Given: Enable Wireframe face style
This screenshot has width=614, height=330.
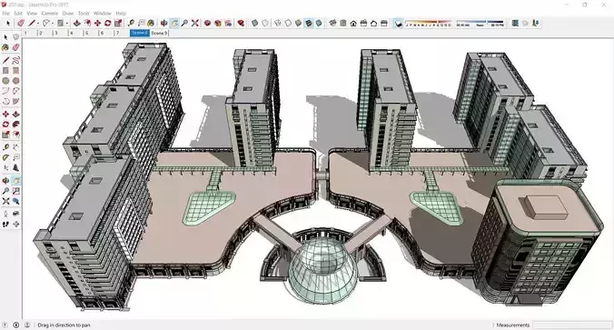Looking at the screenshot, I should click(278, 24).
